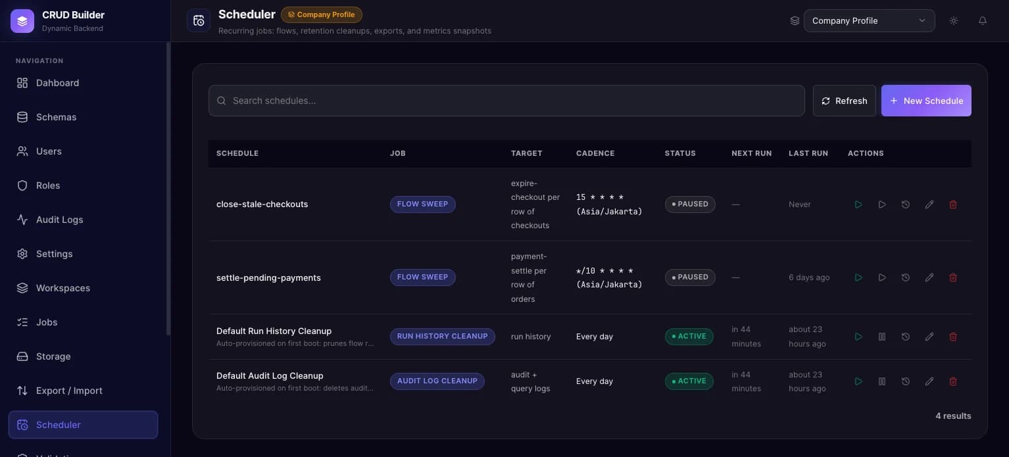Image resolution: width=1009 pixels, height=457 pixels.
Task: Click the '4 results' count text
Action: (953, 416)
